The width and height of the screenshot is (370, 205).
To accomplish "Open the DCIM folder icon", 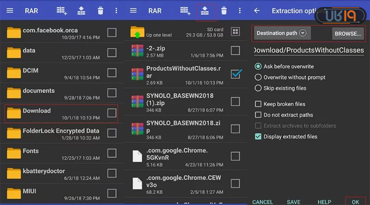I will click(14, 73).
